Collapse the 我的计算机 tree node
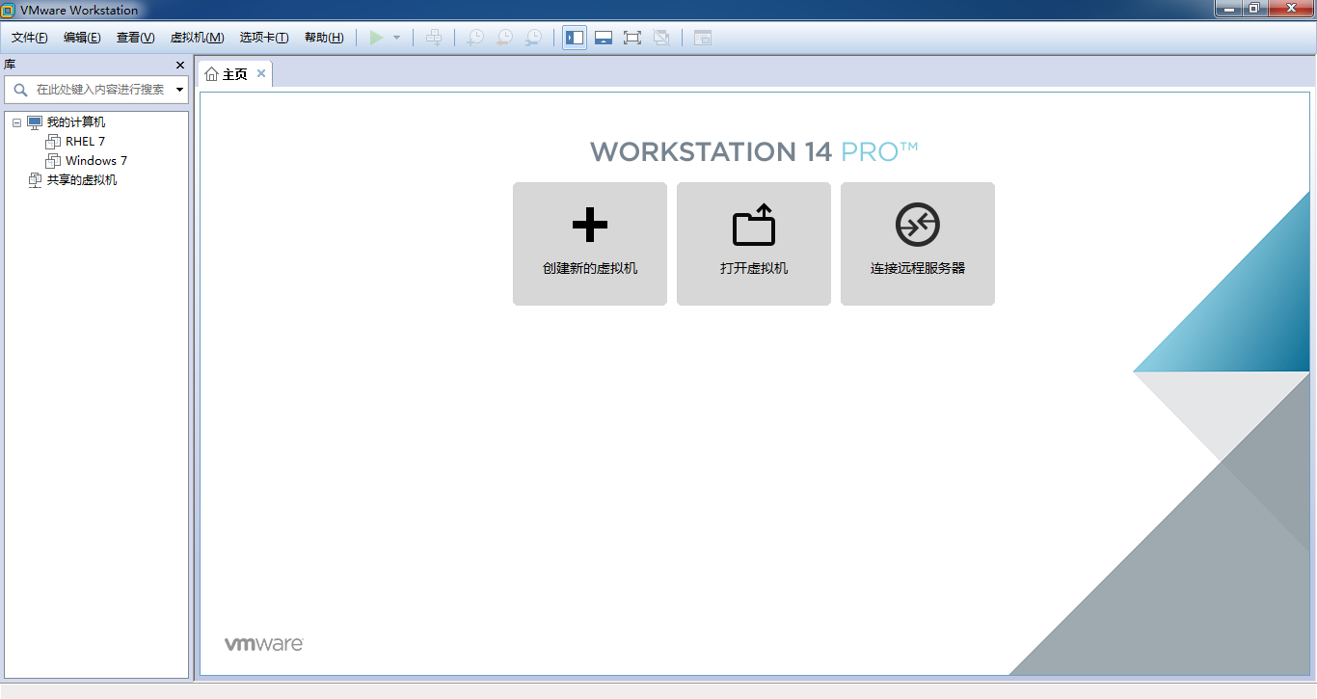1317x699 pixels. (x=16, y=122)
